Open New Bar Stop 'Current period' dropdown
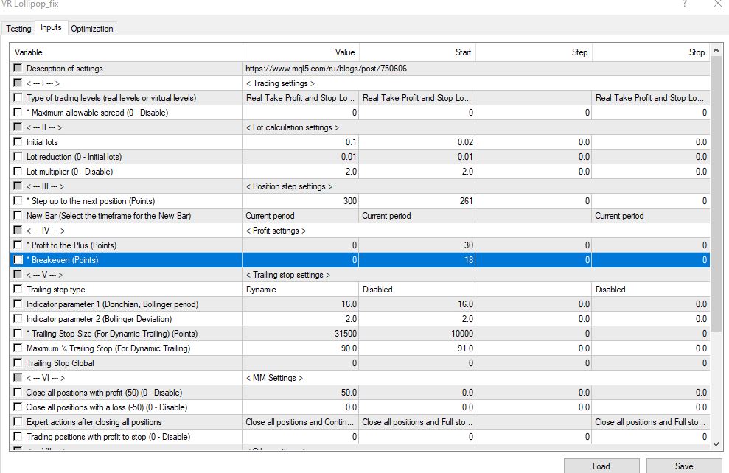The width and height of the screenshot is (729, 473). pyautogui.click(x=650, y=216)
